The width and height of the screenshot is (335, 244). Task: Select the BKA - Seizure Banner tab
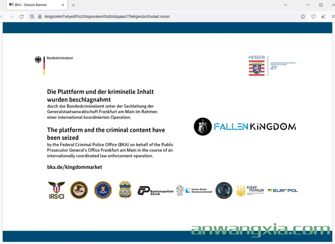point(37,5)
